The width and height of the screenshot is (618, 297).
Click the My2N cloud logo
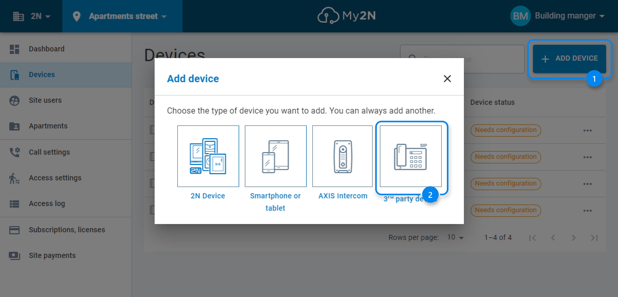coord(346,16)
